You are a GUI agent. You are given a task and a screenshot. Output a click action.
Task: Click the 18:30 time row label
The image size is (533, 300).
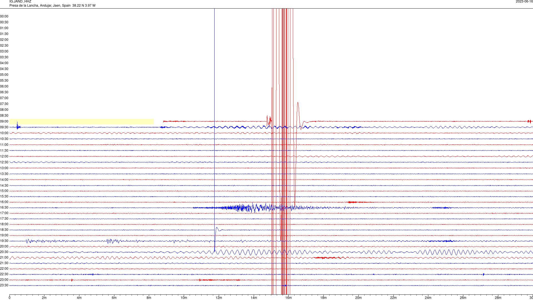pos(4,230)
